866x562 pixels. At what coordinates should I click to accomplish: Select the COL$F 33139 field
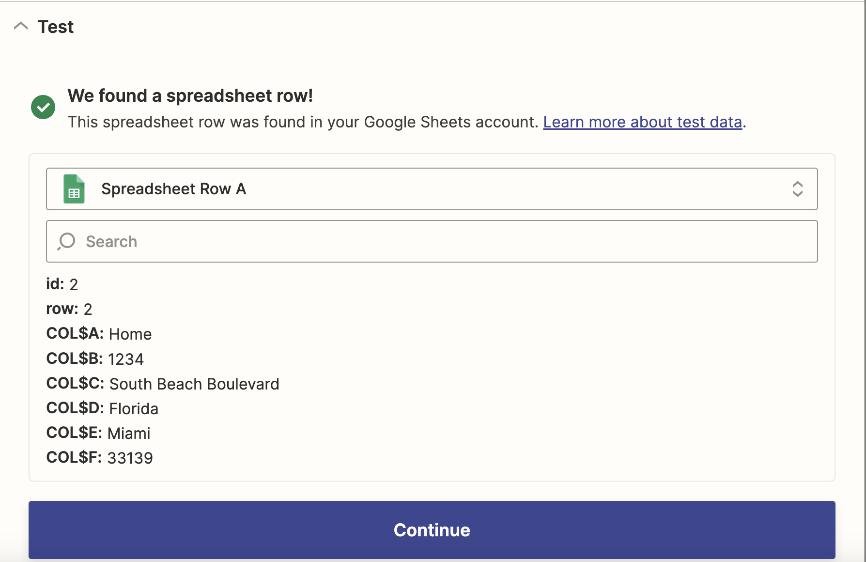99,458
